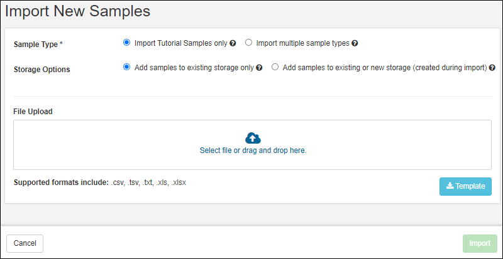Click the Supported formats include text

click(x=61, y=182)
